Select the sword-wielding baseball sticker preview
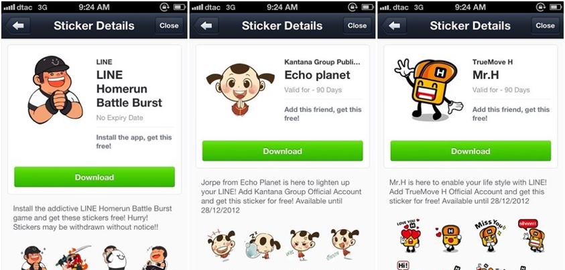Viewport: 565px width, 270px height. [x=73, y=258]
